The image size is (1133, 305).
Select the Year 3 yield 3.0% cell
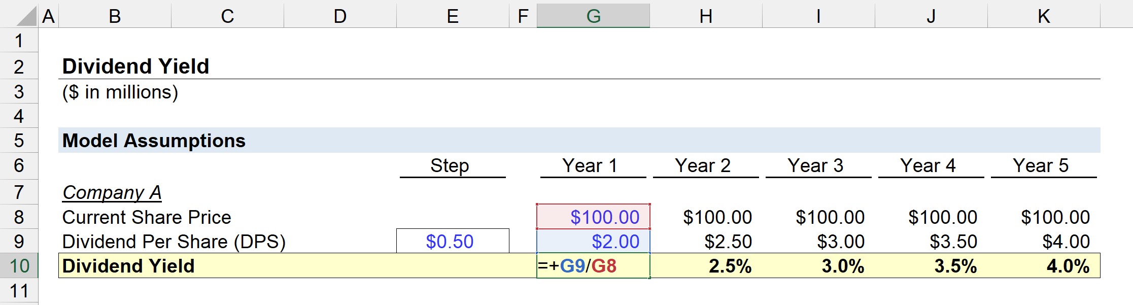click(x=818, y=264)
